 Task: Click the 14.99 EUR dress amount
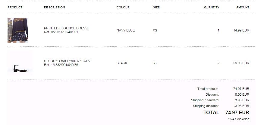pyautogui.click(x=241, y=30)
